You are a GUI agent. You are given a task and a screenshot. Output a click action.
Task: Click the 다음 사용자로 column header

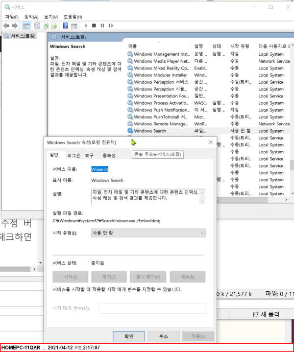click(x=273, y=46)
